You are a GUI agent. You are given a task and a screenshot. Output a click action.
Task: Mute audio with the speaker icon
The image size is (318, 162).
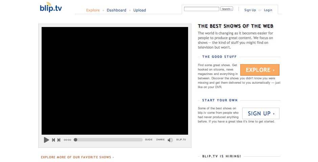(x=170, y=140)
